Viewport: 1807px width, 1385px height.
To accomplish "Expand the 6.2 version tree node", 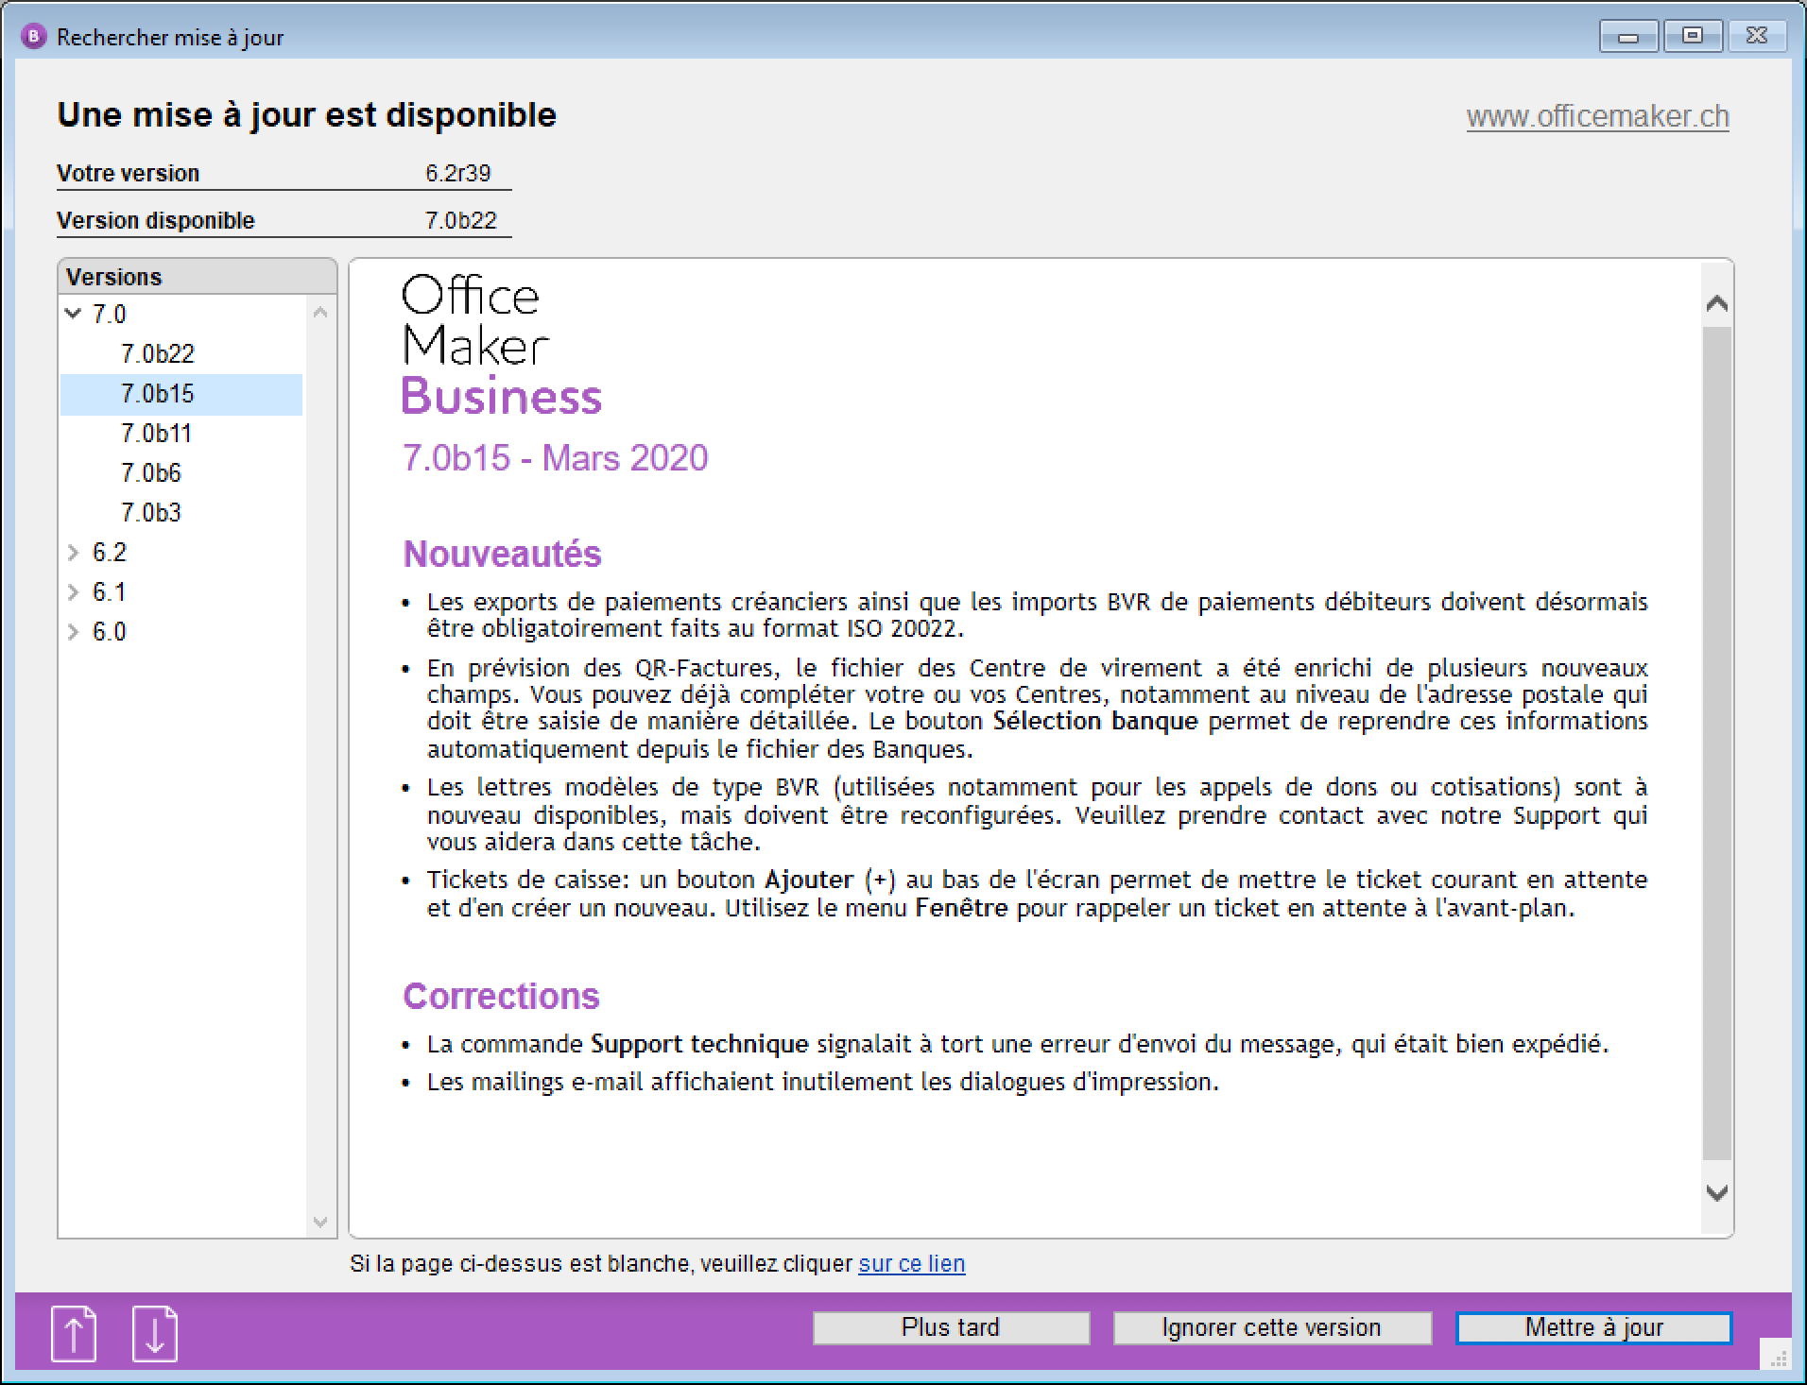I will pyautogui.click(x=74, y=552).
